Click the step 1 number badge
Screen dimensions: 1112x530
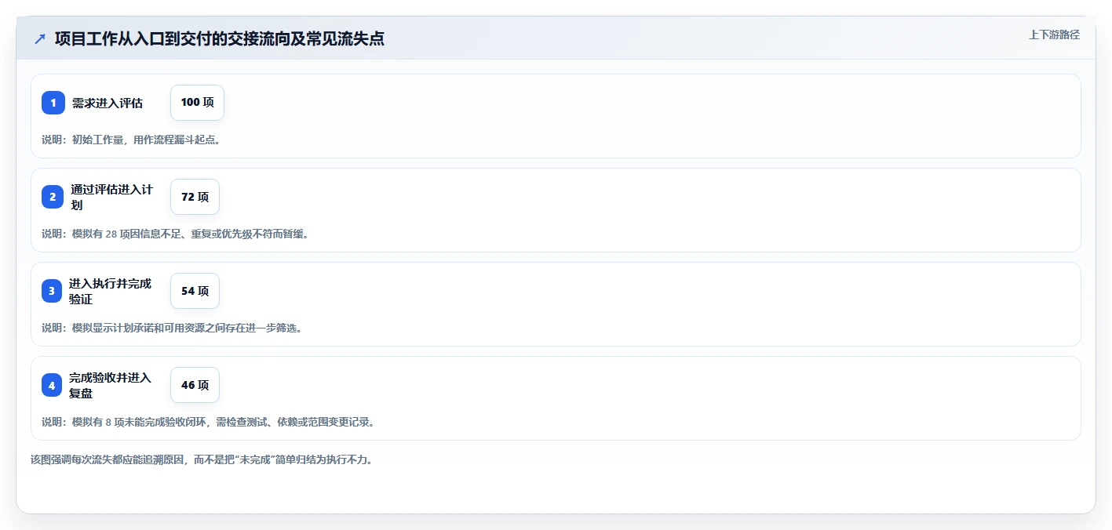click(53, 103)
